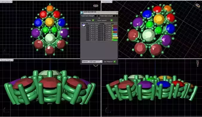Click the small divider handle above Update
The image size is (202, 117).
coord(99,18)
